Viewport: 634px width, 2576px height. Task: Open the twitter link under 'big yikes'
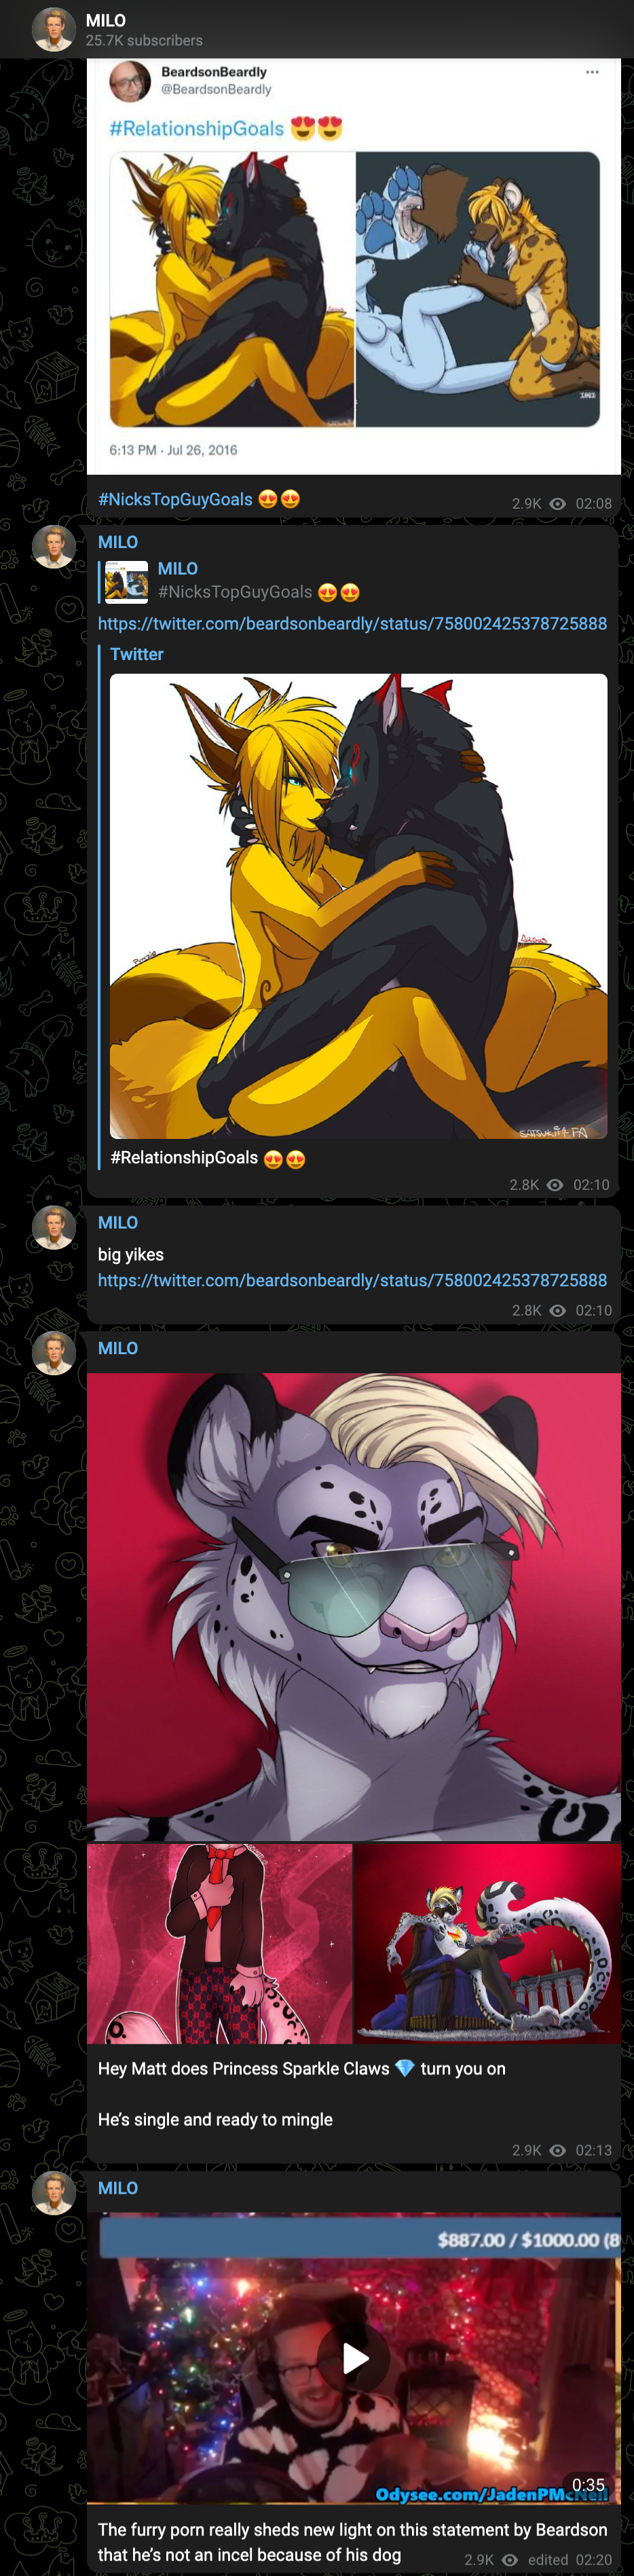click(x=352, y=1280)
